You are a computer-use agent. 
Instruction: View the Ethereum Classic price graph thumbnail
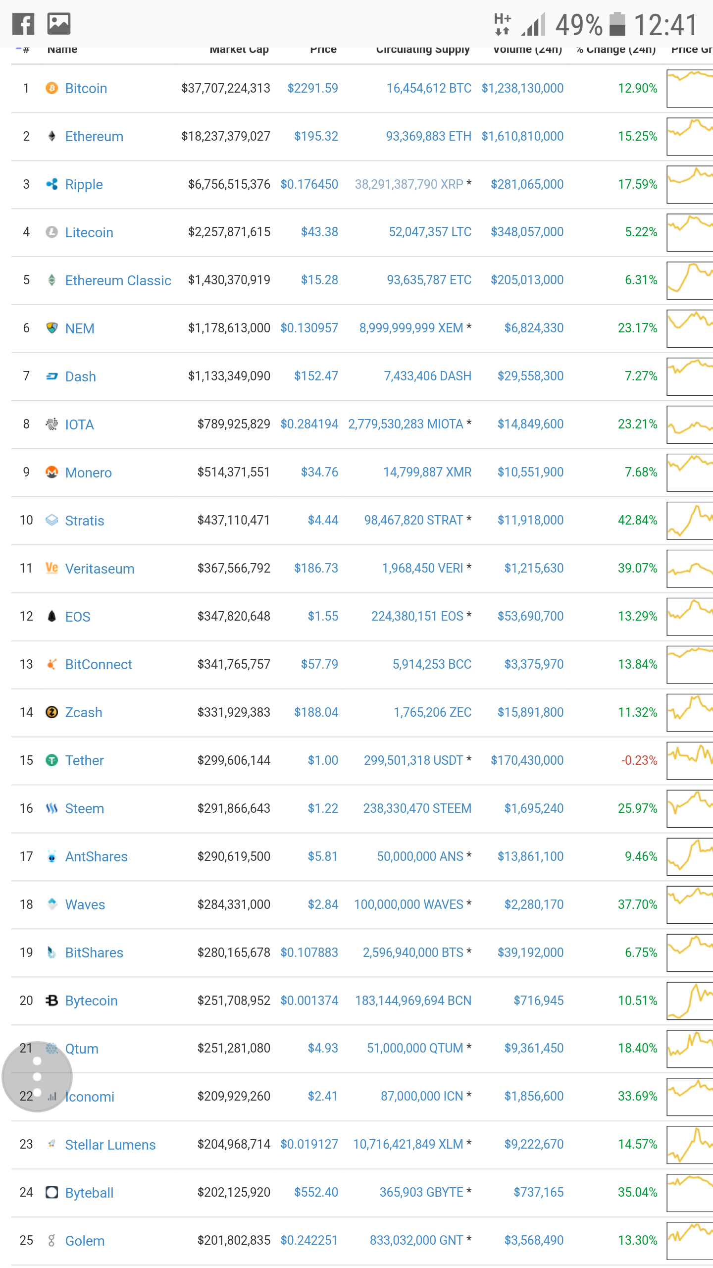pos(690,280)
